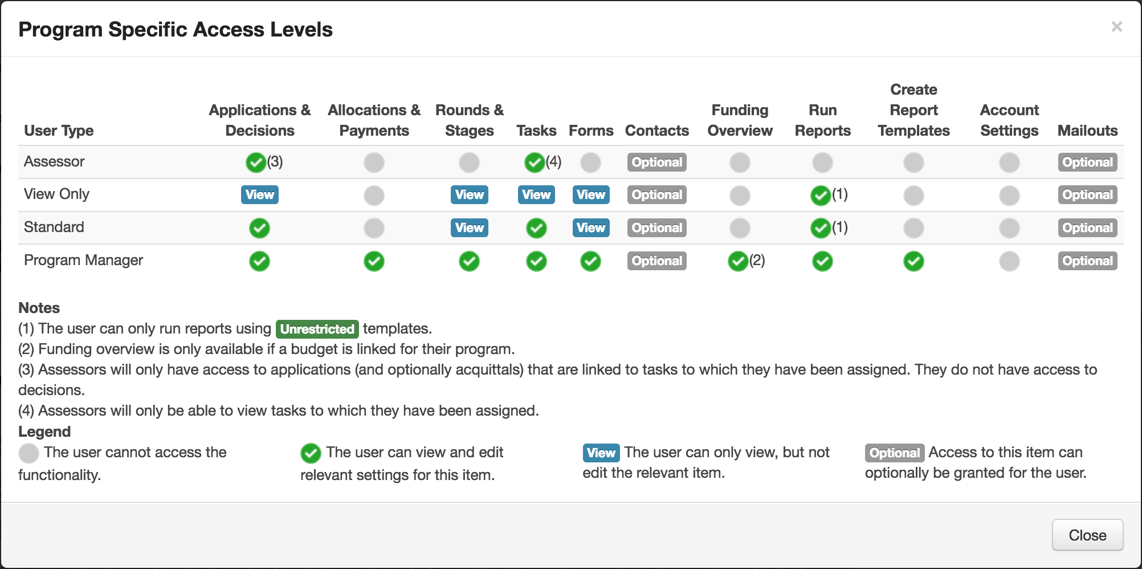Click Program Manager's check under Create Report Templates
Viewport: 1142px width, 569px height.
pyautogui.click(x=913, y=262)
